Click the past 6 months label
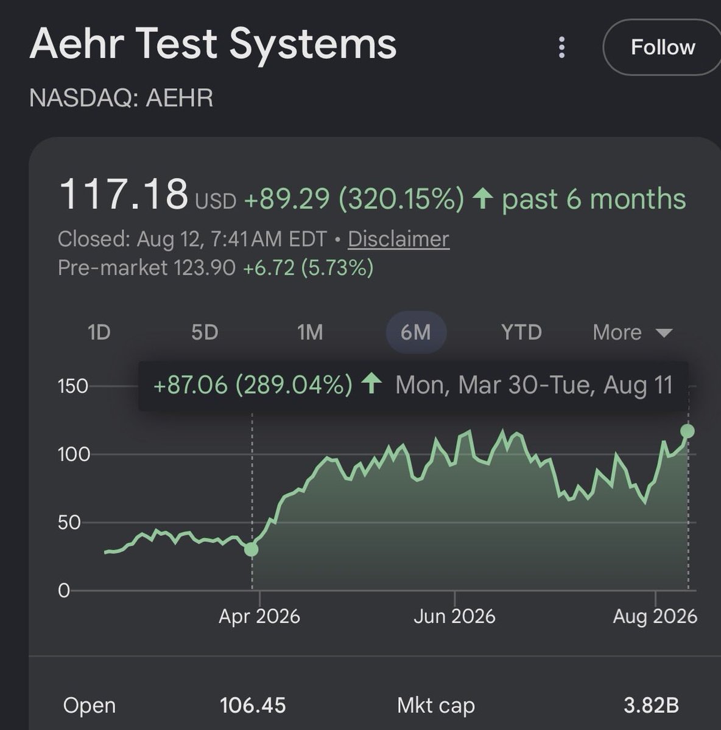 [x=594, y=199]
